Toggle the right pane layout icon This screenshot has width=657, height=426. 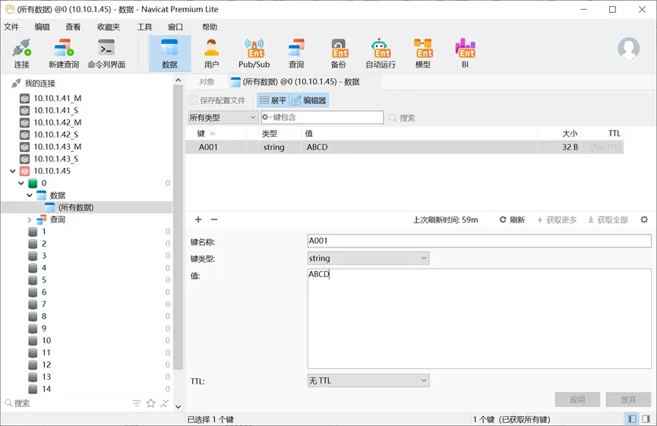(x=646, y=418)
